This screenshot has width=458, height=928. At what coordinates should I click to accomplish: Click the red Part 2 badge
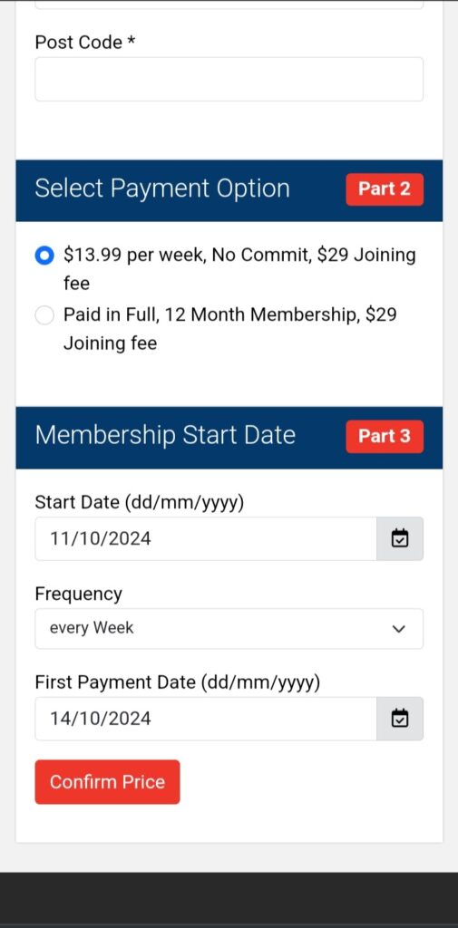[x=385, y=189]
